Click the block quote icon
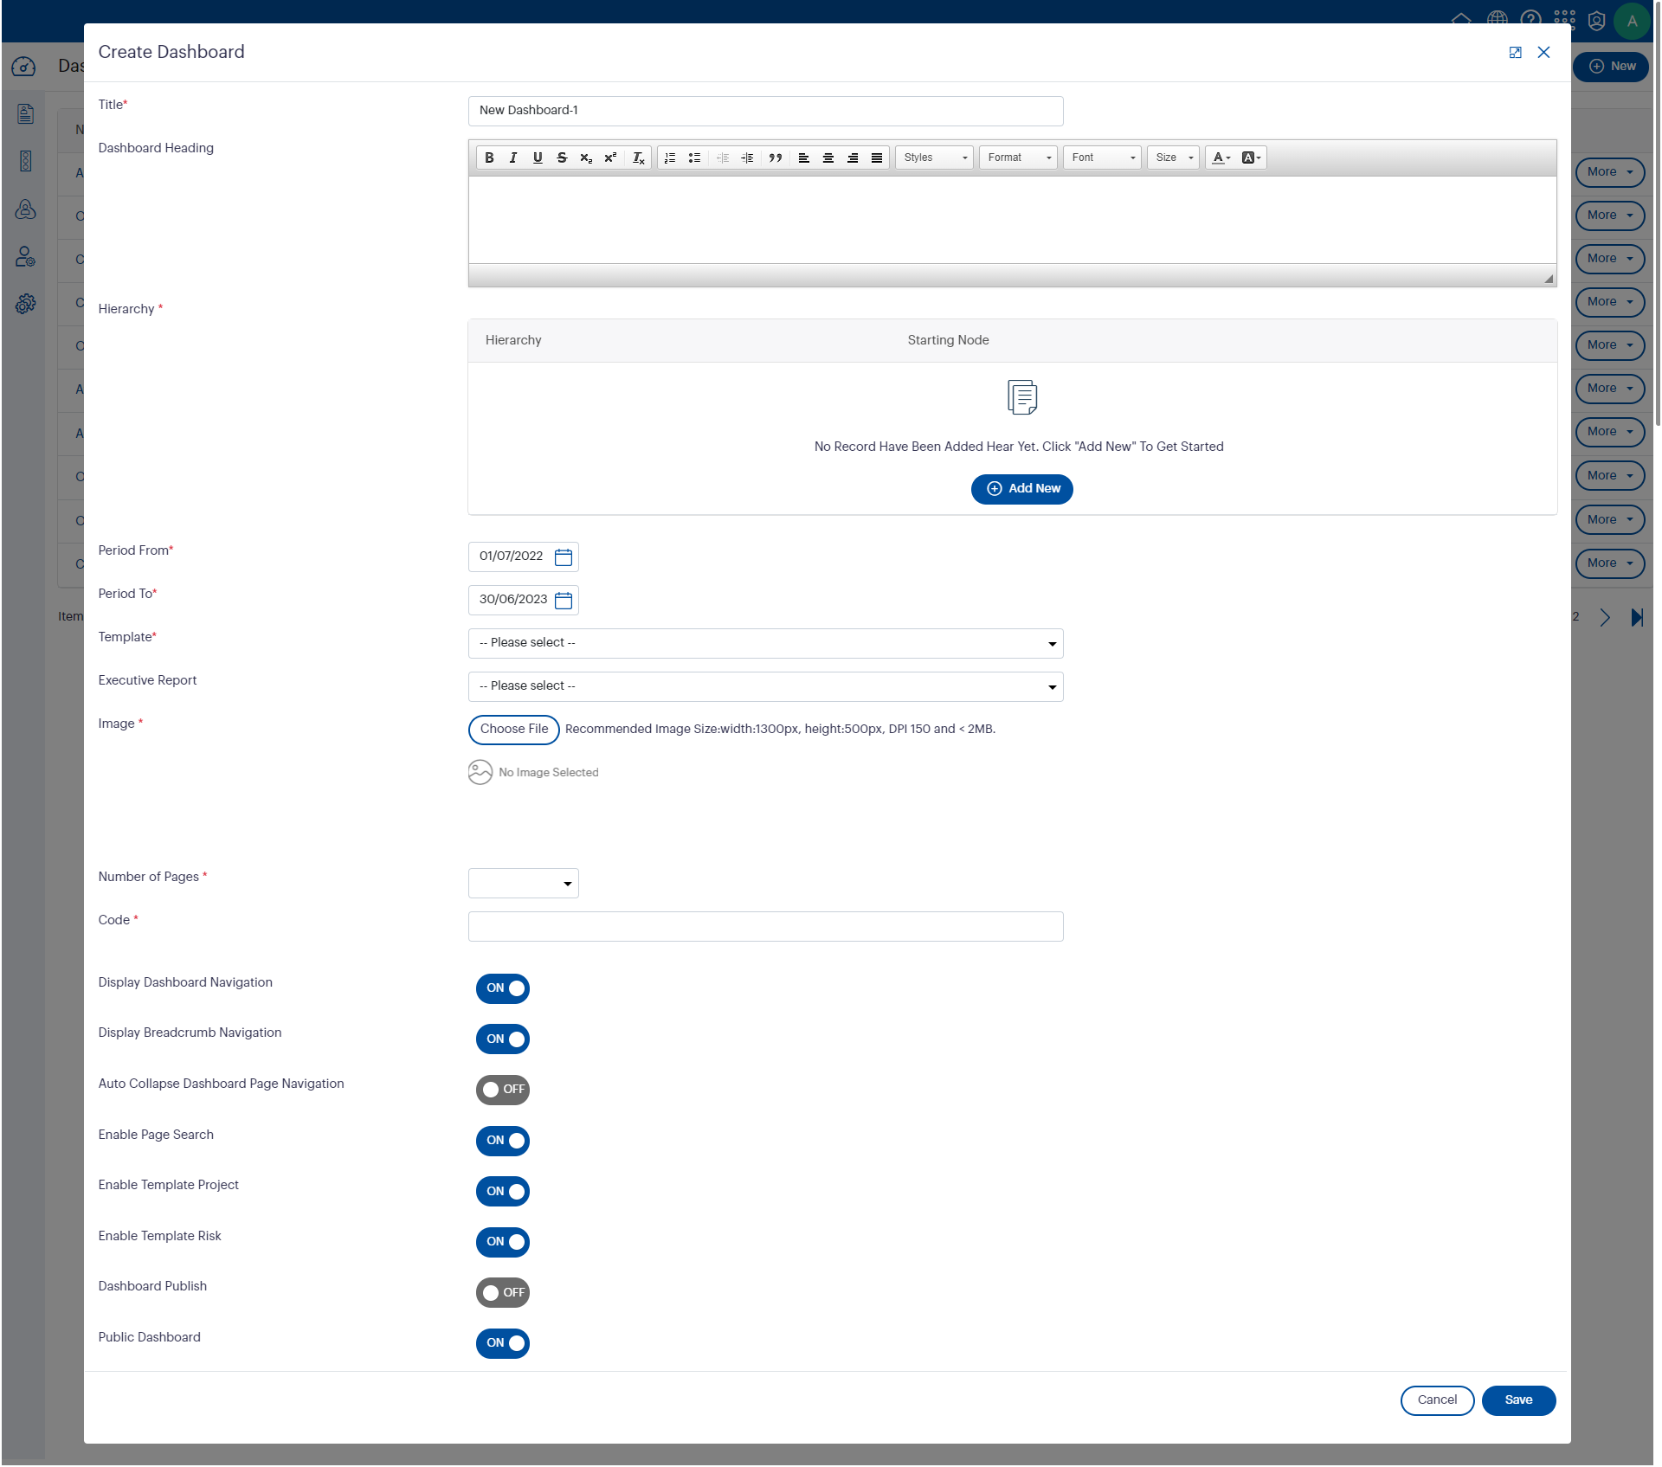 [x=775, y=158]
